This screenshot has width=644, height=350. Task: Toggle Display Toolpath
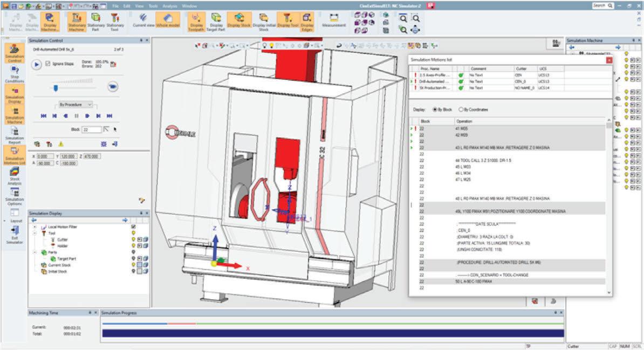(x=196, y=22)
